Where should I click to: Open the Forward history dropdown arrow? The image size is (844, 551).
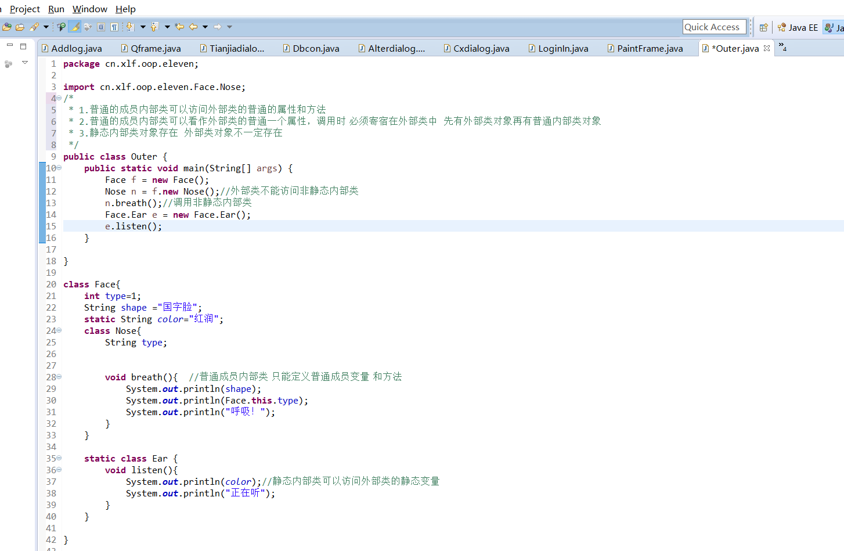click(229, 27)
